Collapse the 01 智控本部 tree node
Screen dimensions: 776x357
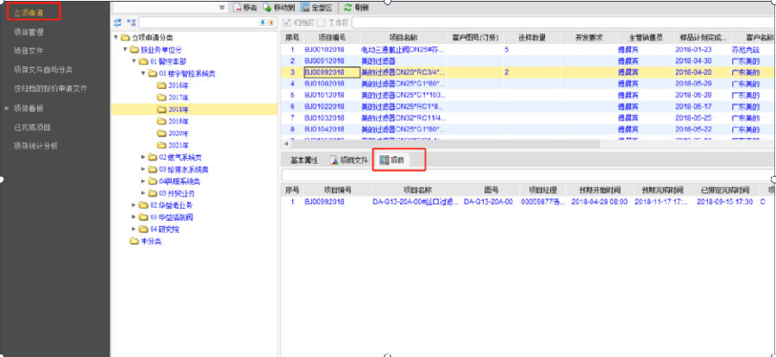click(135, 61)
